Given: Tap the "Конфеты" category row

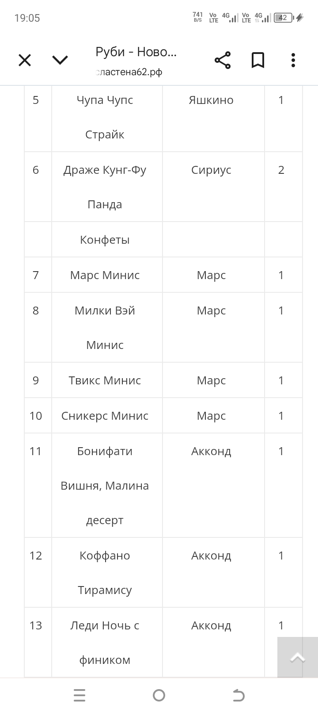Looking at the screenshot, I should [x=105, y=240].
